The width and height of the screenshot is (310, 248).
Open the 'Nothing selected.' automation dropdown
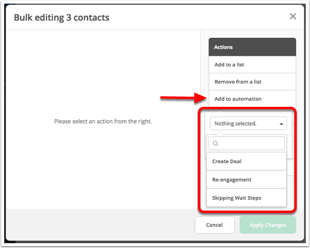point(248,123)
